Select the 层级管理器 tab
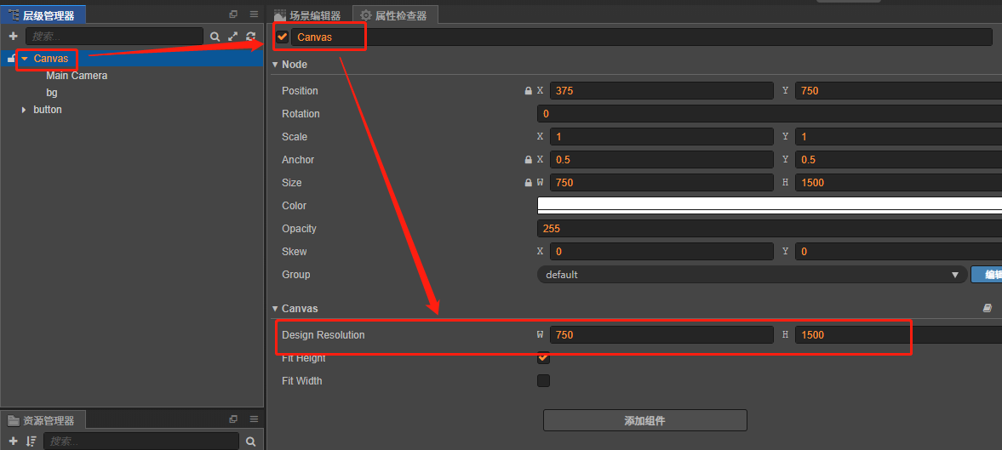The width and height of the screenshot is (1002, 450). point(43,15)
